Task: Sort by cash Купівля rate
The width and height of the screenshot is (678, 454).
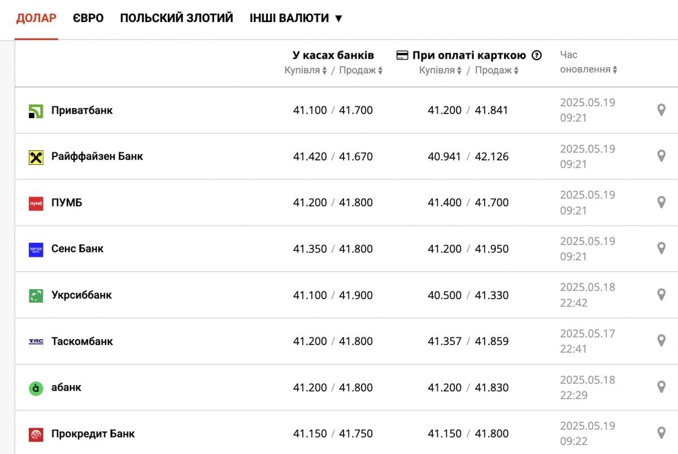Action: pos(306,71)
